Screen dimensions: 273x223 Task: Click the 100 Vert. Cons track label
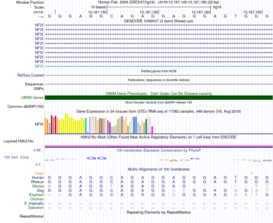(x=16, y=157)
